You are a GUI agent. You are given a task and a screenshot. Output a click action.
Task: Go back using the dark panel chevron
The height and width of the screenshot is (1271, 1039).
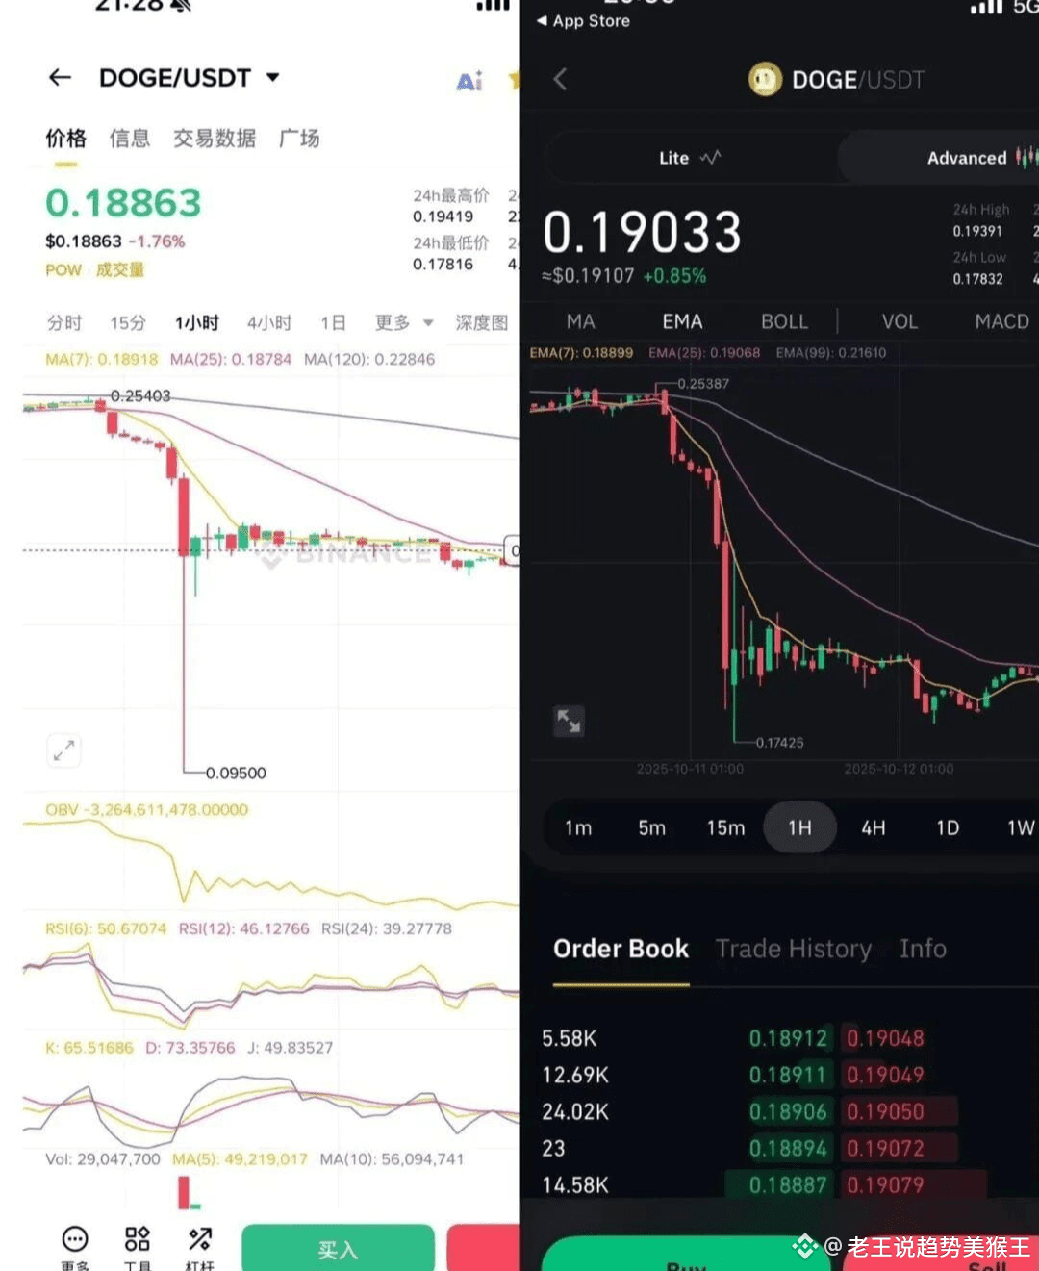point(561,79)
